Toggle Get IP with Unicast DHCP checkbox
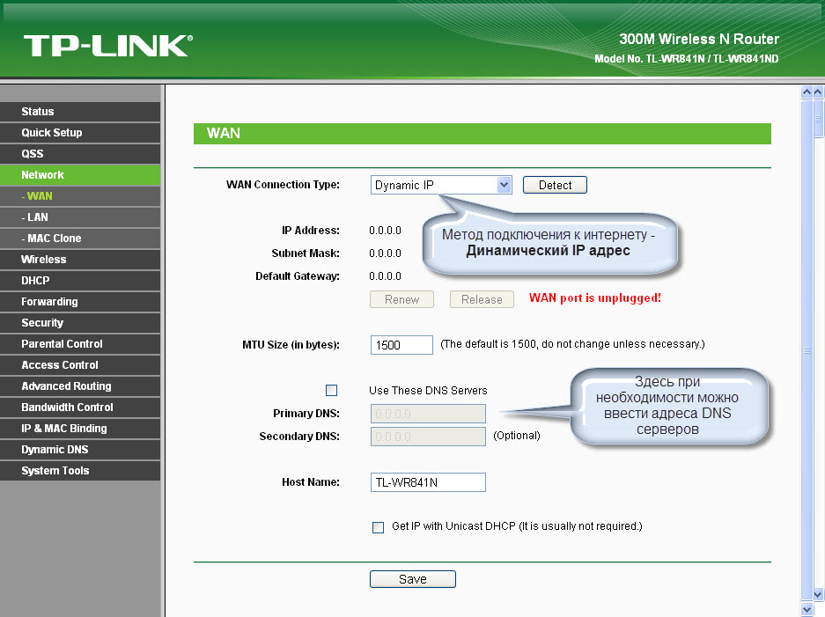Image resolution: width=825 pixels, height=617 pixels. 379,527
